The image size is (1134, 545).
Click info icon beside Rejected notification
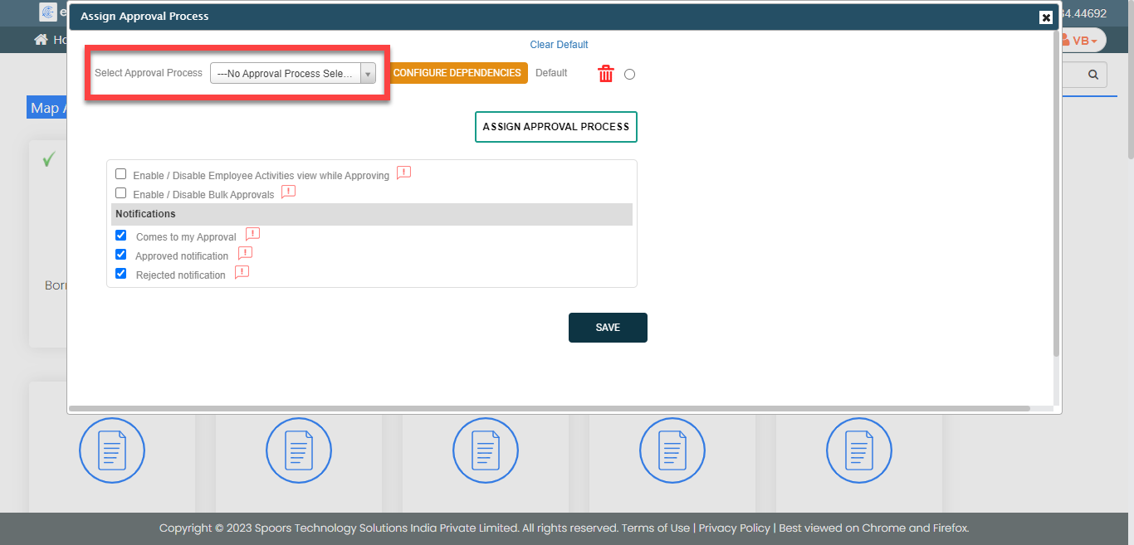(x=242, y=273)
